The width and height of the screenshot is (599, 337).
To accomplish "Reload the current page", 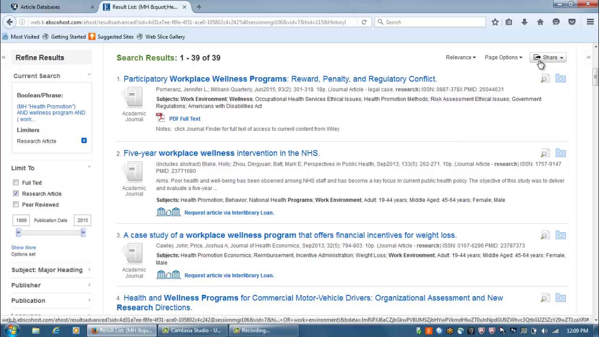I will point(364,22).
